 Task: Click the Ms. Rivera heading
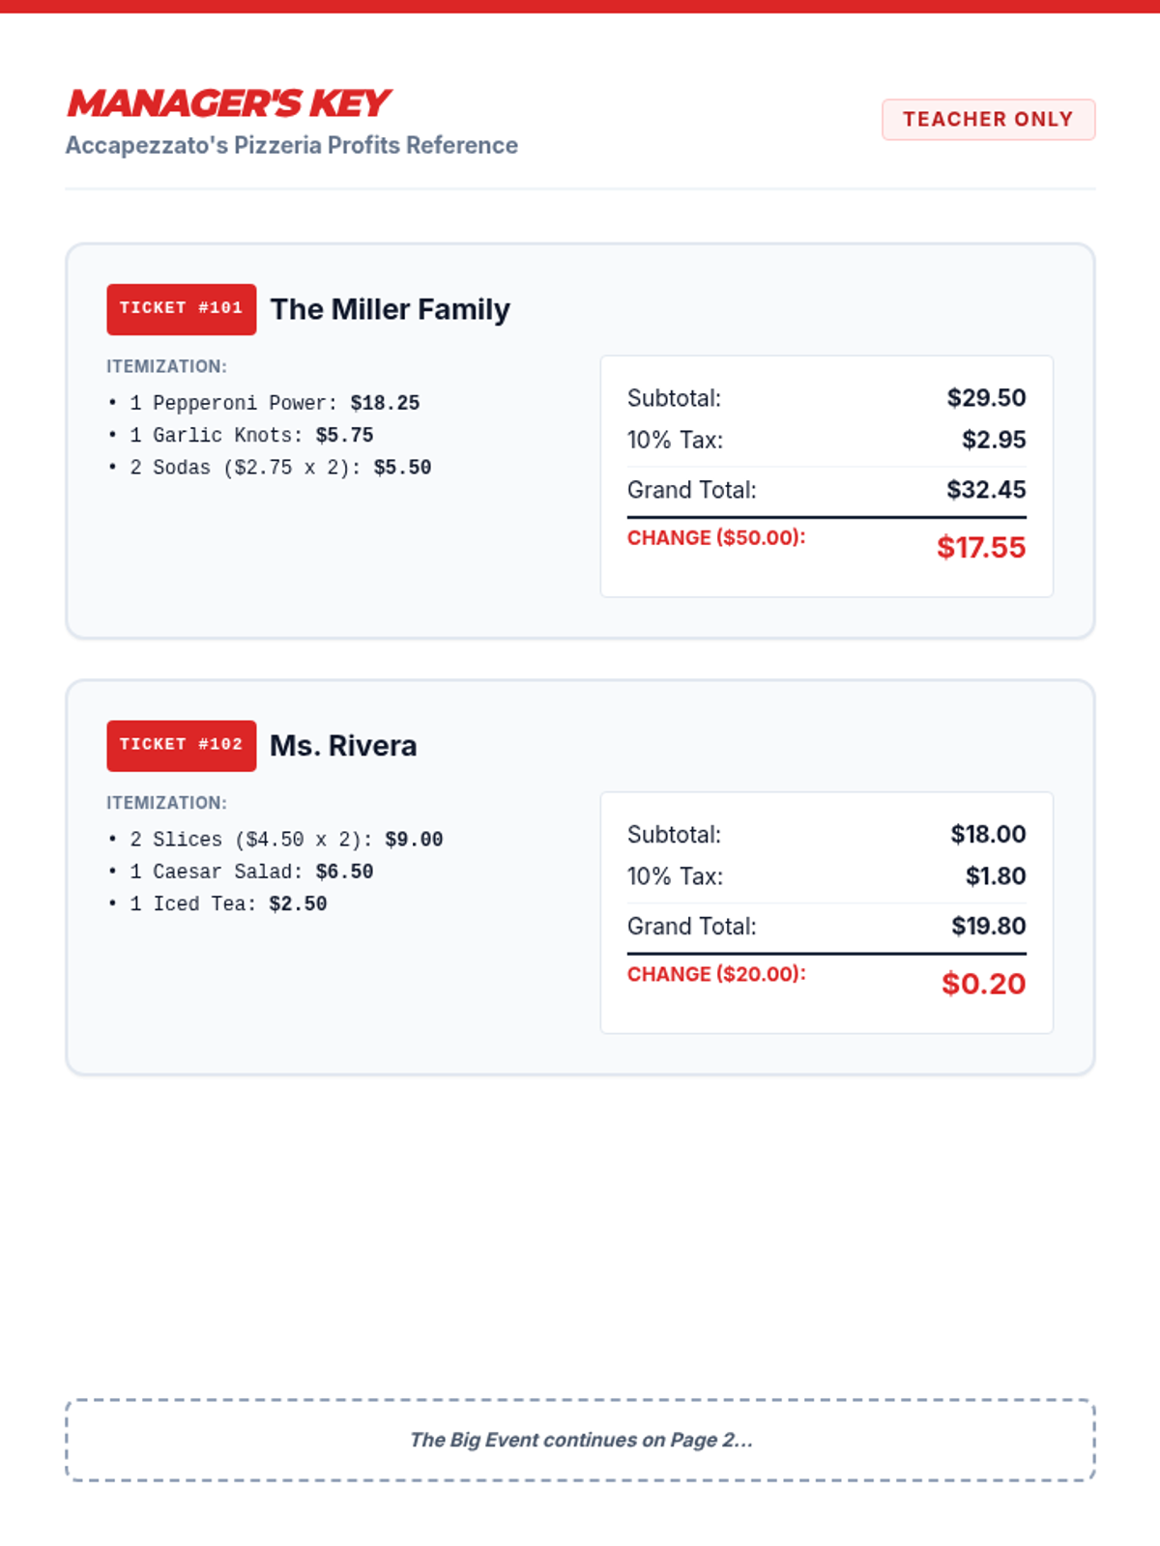point(343,746)
